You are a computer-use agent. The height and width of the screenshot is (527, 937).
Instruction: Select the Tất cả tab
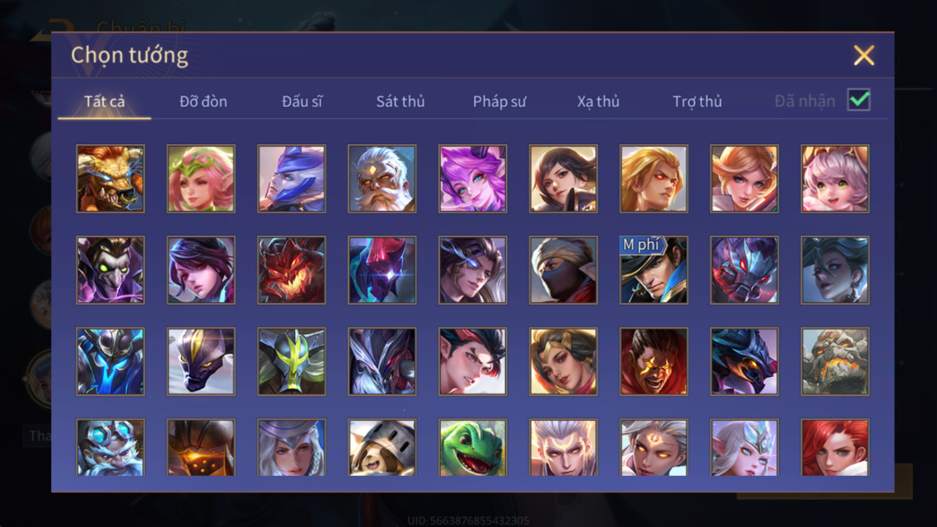click(x=105, y=101)
